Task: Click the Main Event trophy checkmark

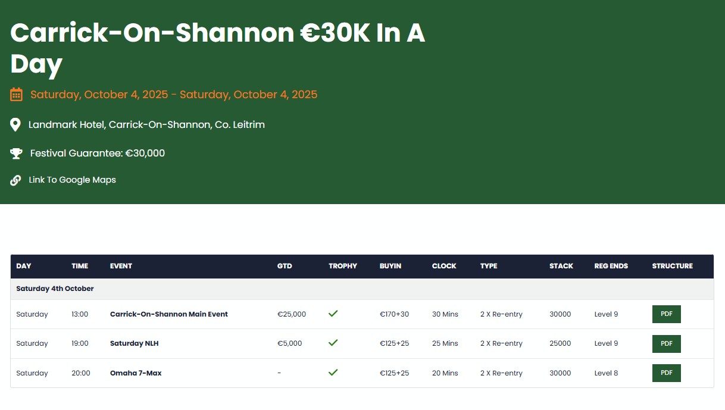Action: [333, 314]
